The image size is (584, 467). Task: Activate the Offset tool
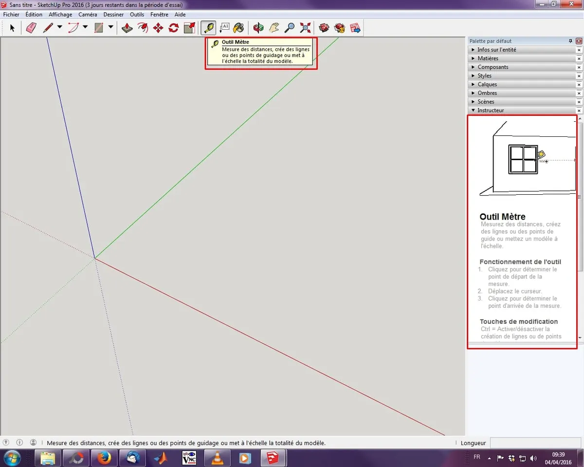click(143, 28)
